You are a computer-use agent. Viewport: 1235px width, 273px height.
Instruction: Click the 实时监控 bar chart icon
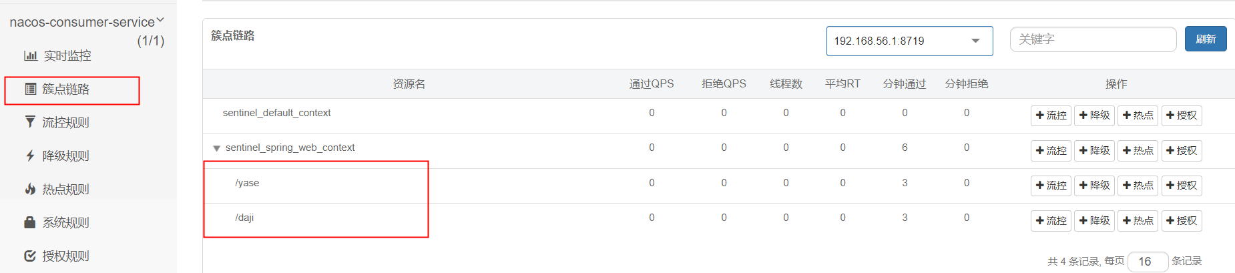pyautogui.click(x=31, y=55)
